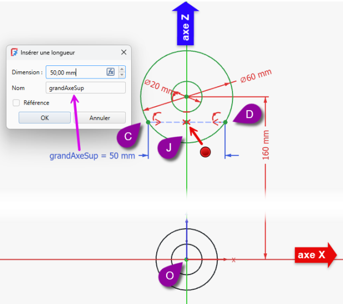This screenshot has width=343, height=304.
Task: Click the symmetry constraint icon near point C
Action: point(157,115)
